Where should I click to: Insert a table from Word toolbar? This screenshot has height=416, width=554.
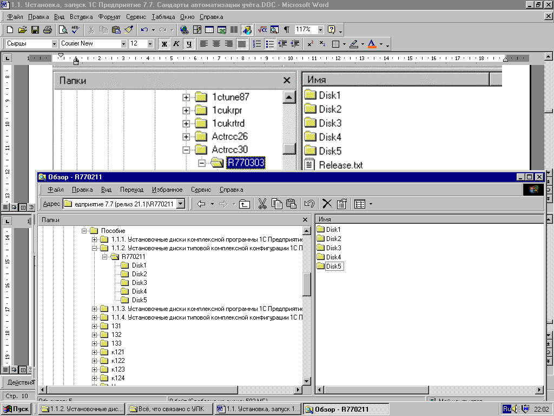pyautogui.click(x=209, y=30)
